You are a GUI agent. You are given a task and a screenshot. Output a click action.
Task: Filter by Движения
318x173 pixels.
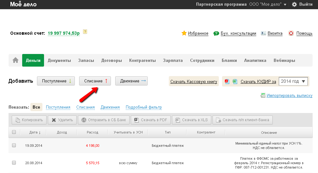(110, 107)
